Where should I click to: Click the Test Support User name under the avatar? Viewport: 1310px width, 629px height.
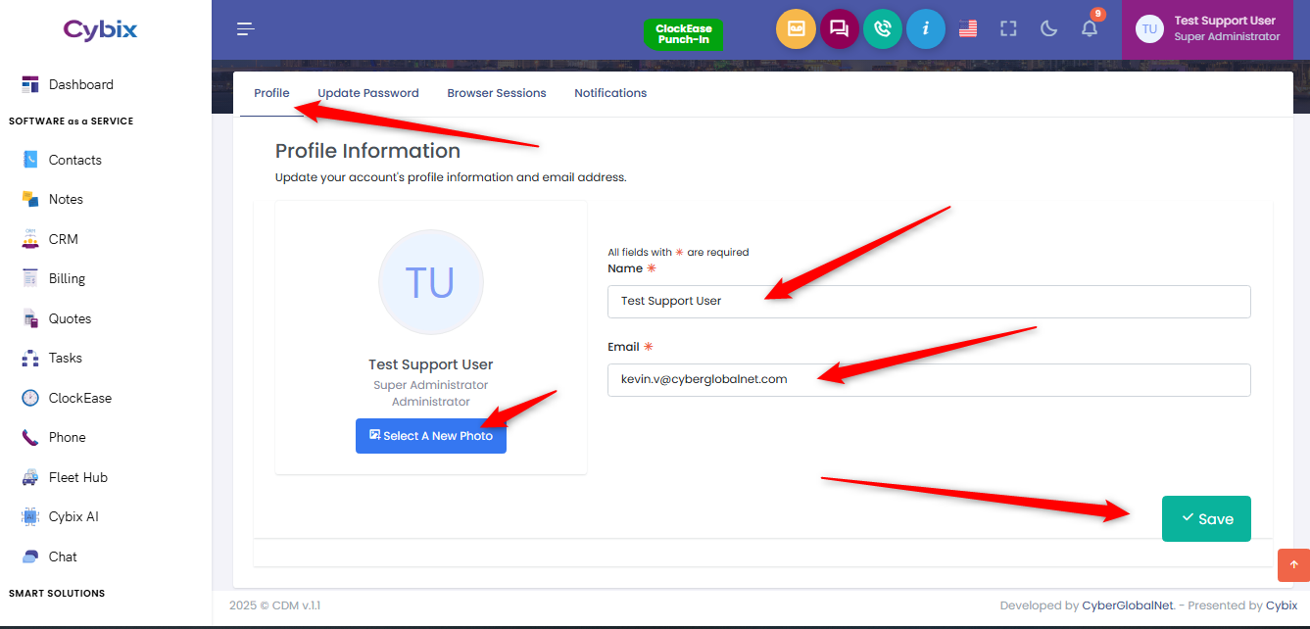(x=431, y=364)
